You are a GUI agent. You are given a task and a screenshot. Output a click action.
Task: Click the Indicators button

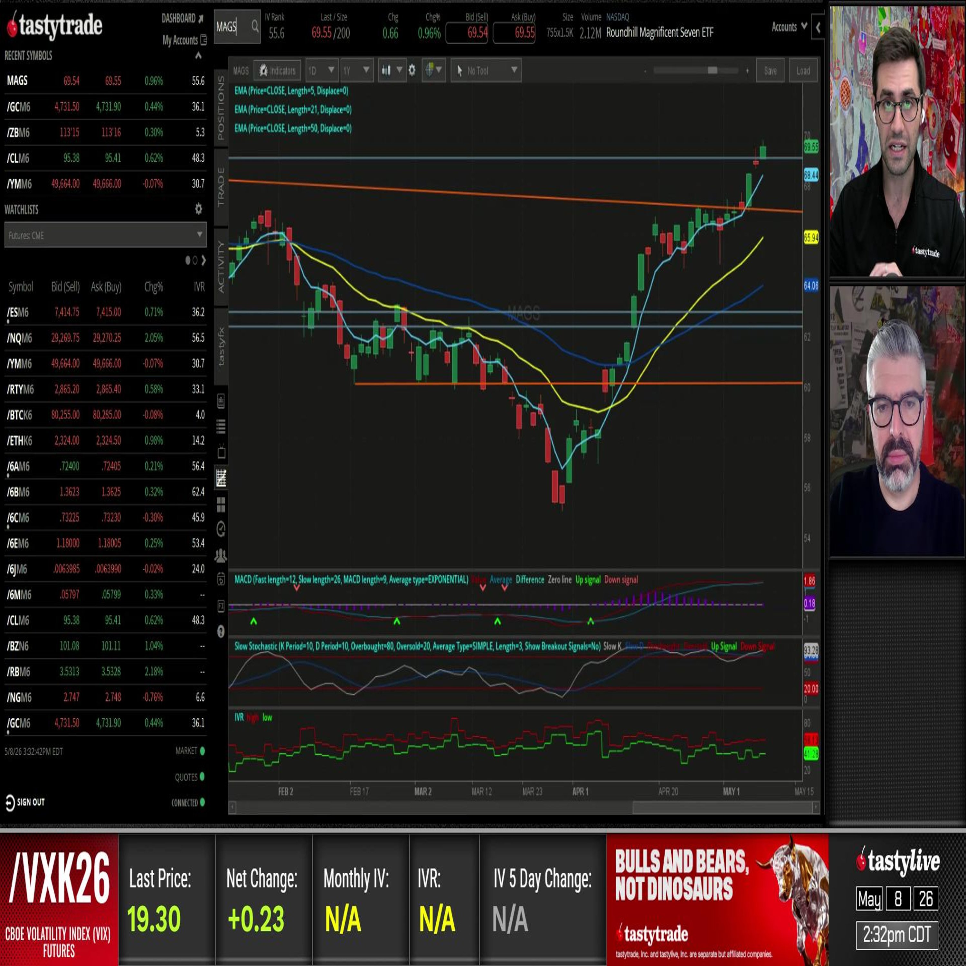tap(277, 71)
